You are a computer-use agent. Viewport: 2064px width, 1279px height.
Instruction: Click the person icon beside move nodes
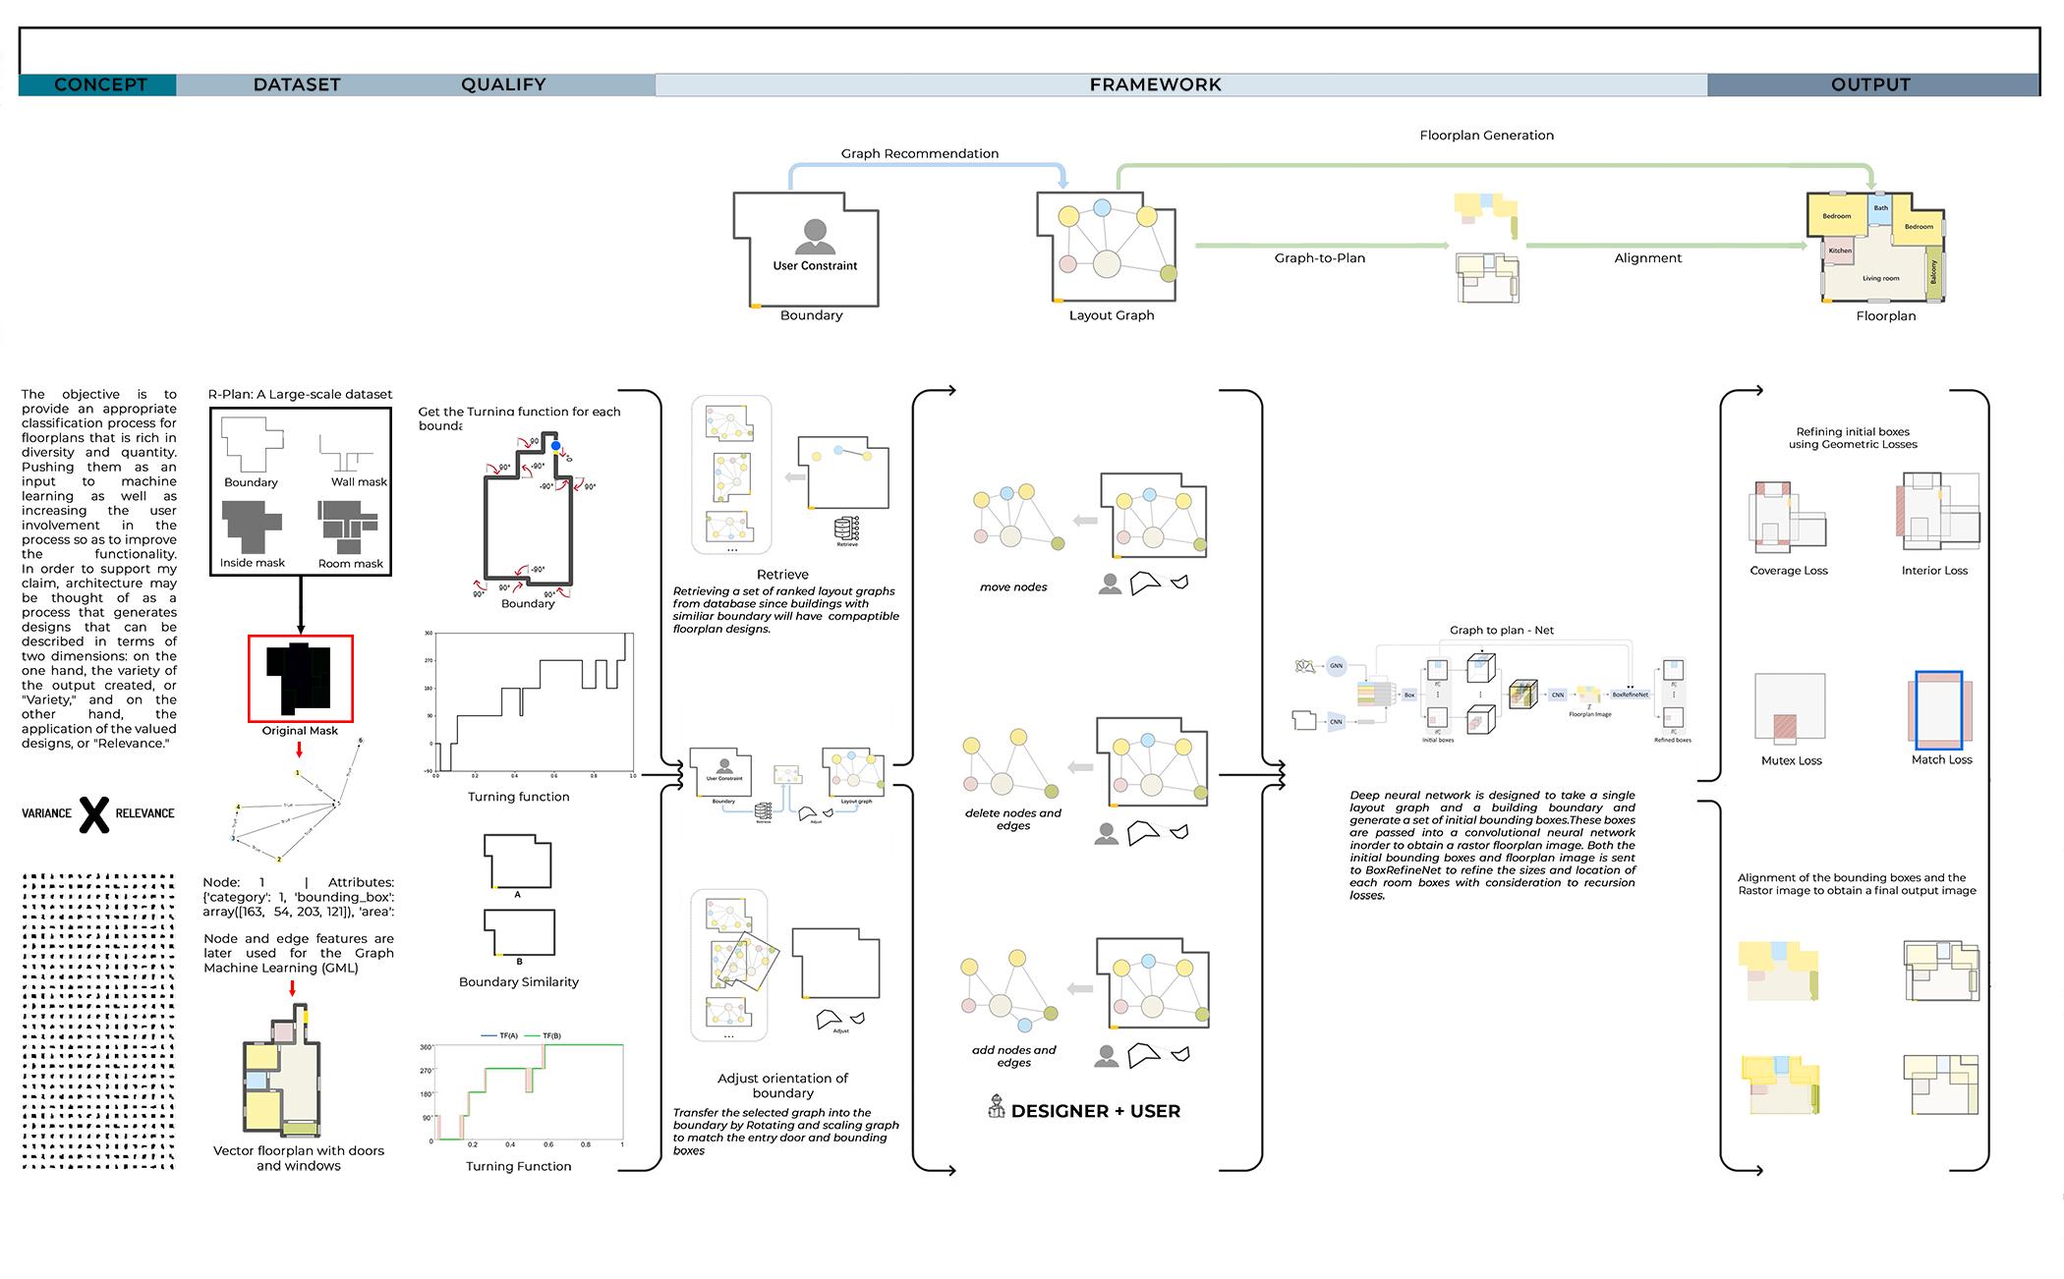1111,584
